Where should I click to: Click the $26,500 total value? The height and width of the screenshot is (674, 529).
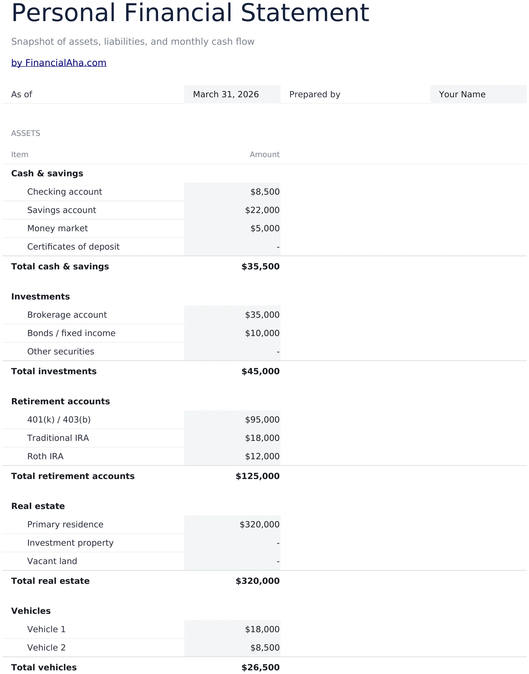coord(261,667)
